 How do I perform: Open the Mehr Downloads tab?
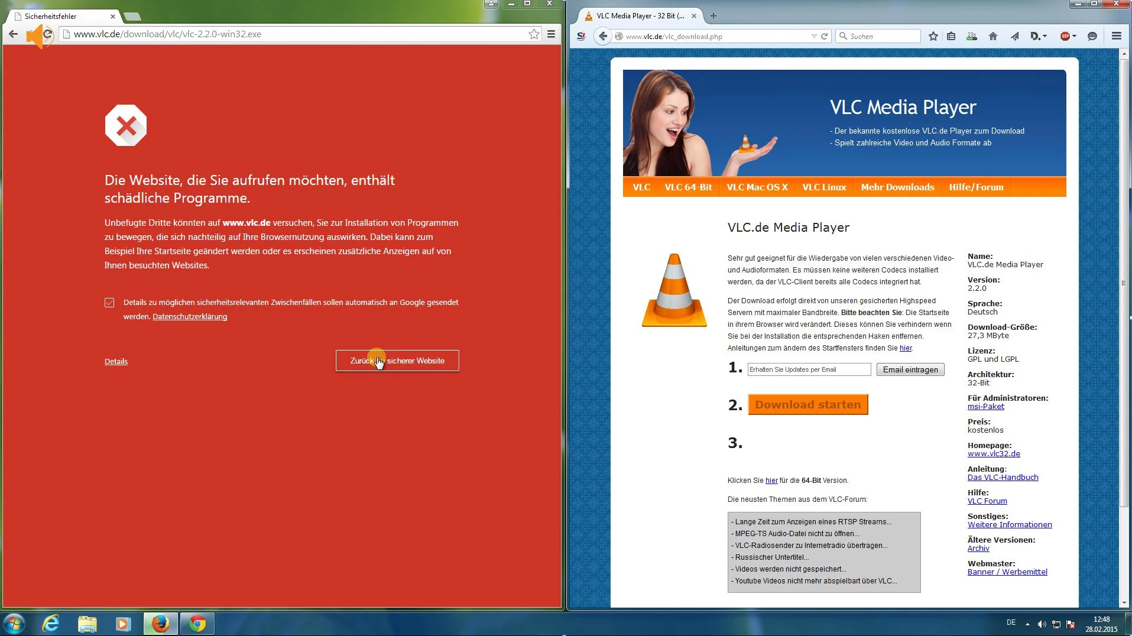[897, 187]
